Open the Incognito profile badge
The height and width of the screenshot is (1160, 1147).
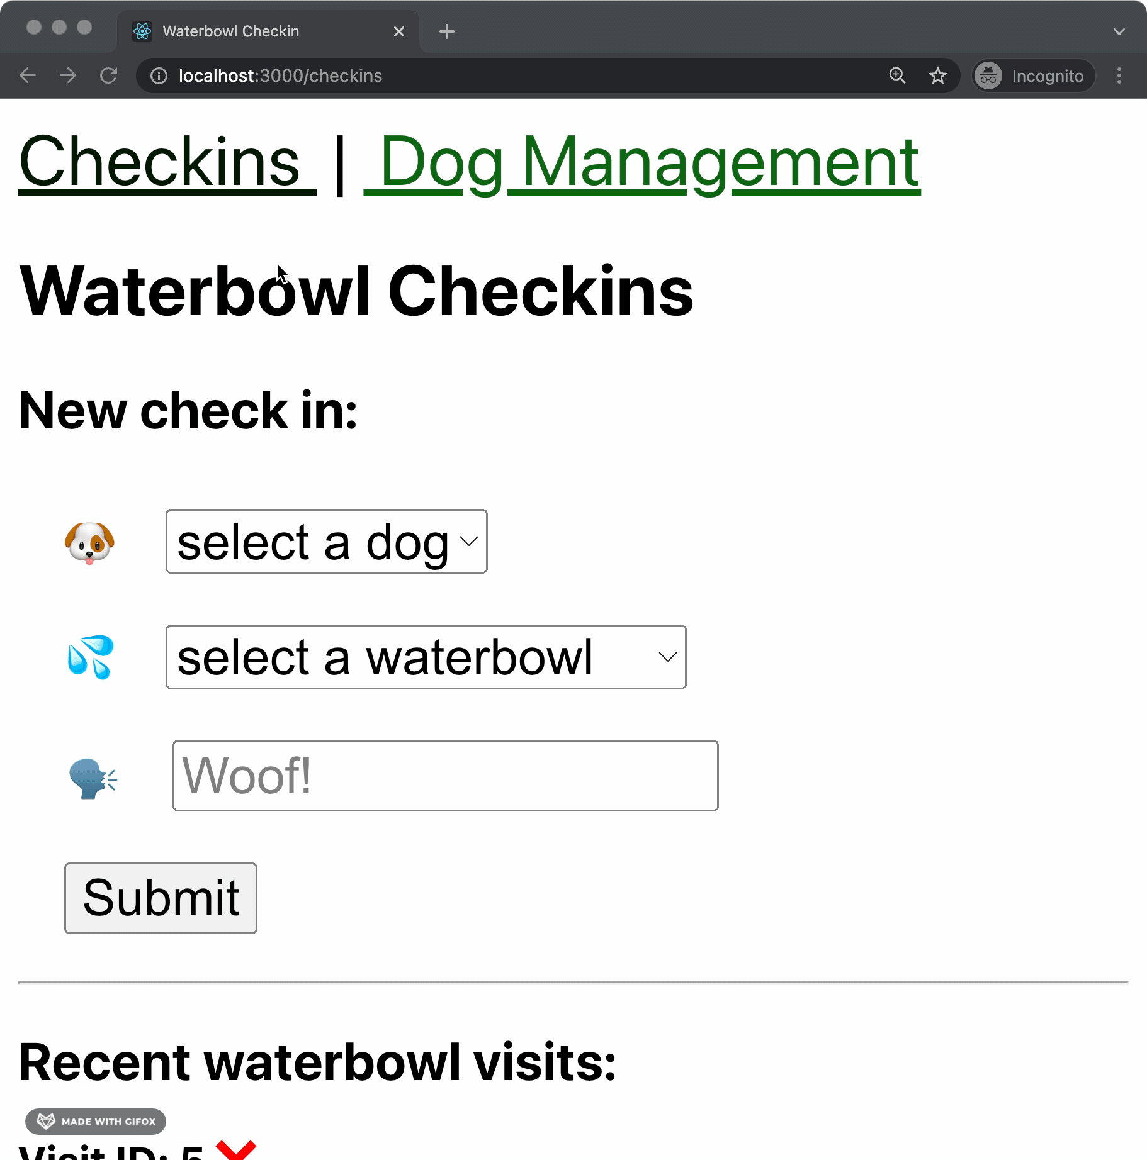(1033, 75)
